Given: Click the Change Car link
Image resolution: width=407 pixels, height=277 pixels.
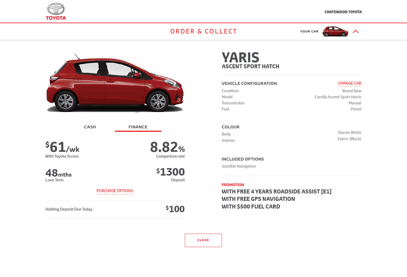Looking at the screenshot, I should [x=349, y=83].
